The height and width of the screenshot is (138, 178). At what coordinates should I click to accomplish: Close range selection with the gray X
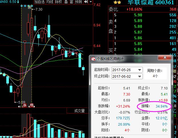click(x=30, y=7)
